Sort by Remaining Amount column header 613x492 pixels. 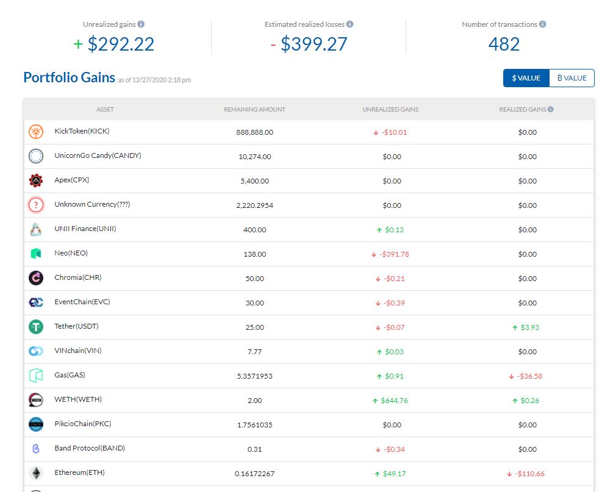(x=254, y=110)
